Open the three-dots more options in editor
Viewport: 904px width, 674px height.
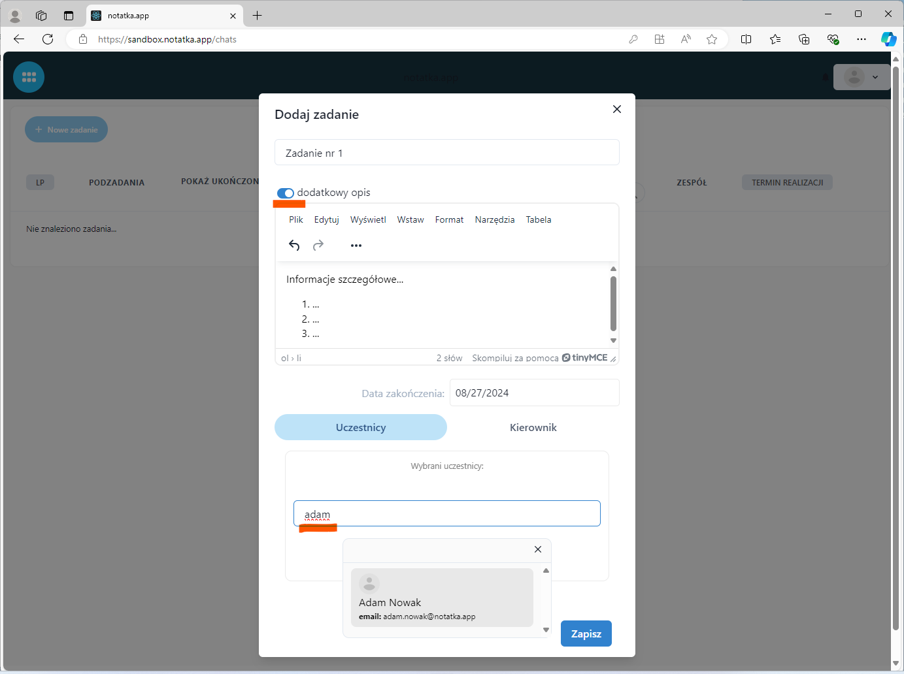[x=356, y=246]
